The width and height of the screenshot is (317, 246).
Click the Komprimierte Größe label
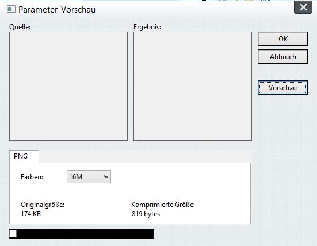click(x=163, y=205)
